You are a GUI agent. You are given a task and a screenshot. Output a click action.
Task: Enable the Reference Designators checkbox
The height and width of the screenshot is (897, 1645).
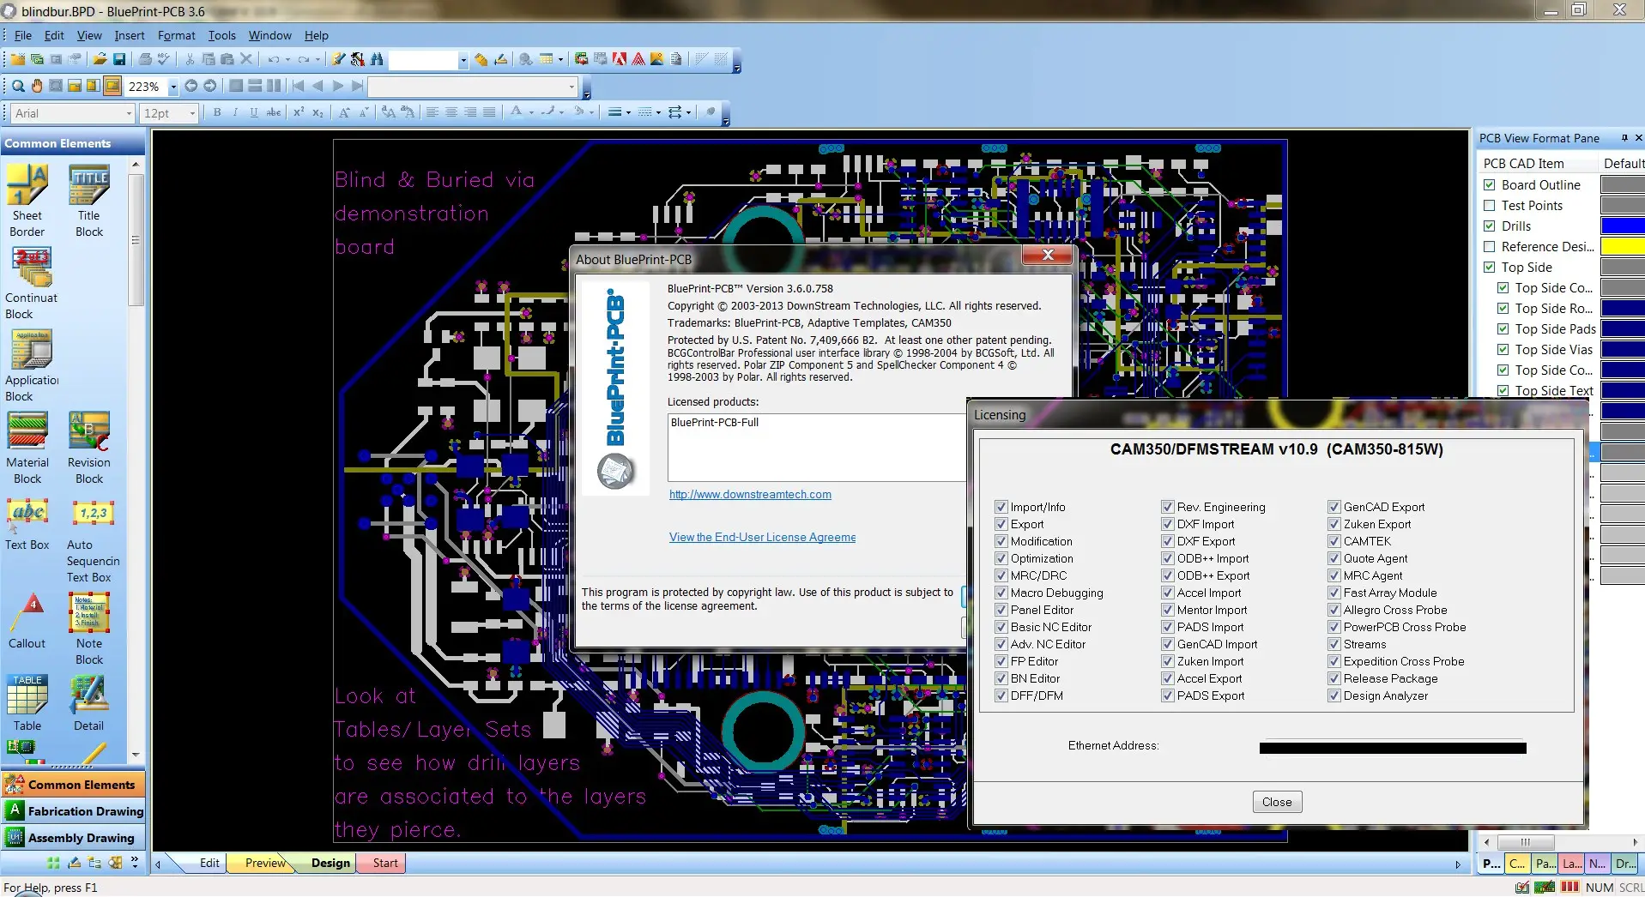pyautogui.click(x=1490, y=246)
